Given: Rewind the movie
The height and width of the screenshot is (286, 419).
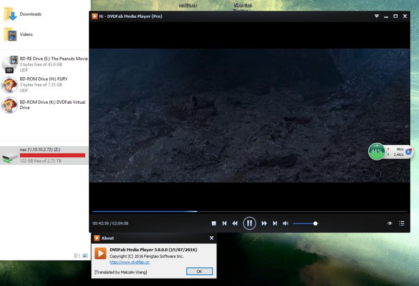Looking at the screenshot, I should pyautogui.click(x=235, y=223).
